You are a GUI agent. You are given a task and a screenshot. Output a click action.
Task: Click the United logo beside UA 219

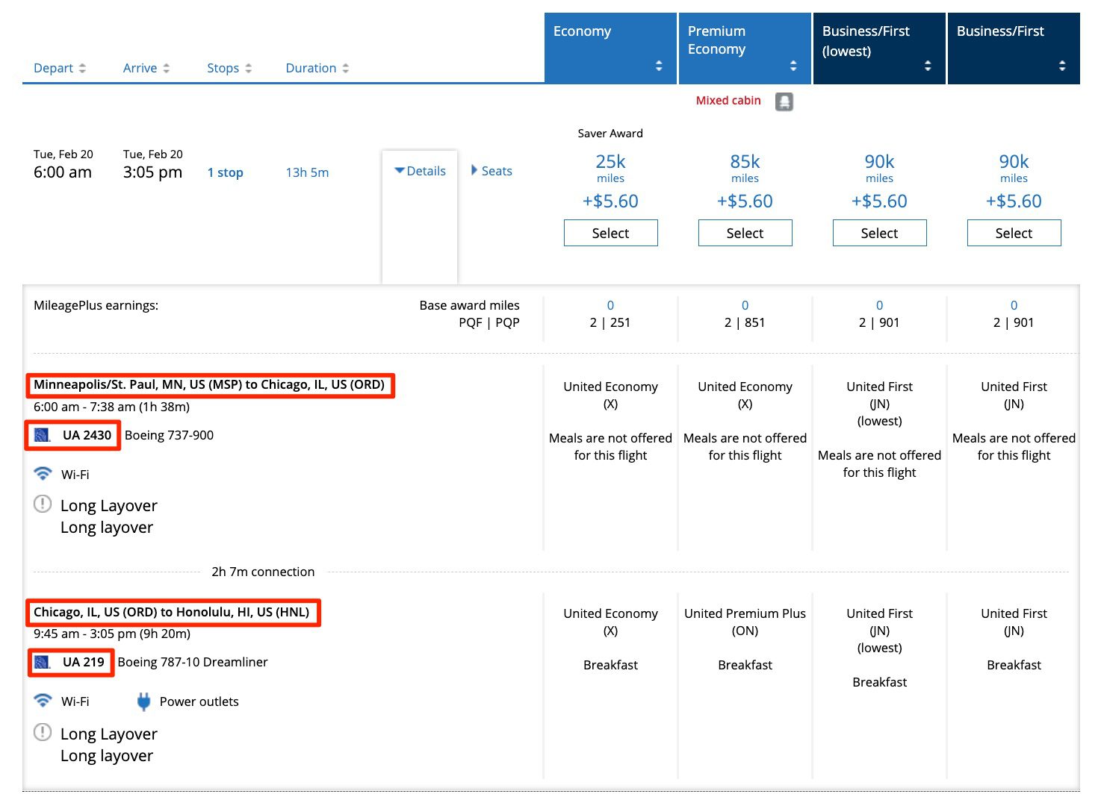click(x=43, y=662)
